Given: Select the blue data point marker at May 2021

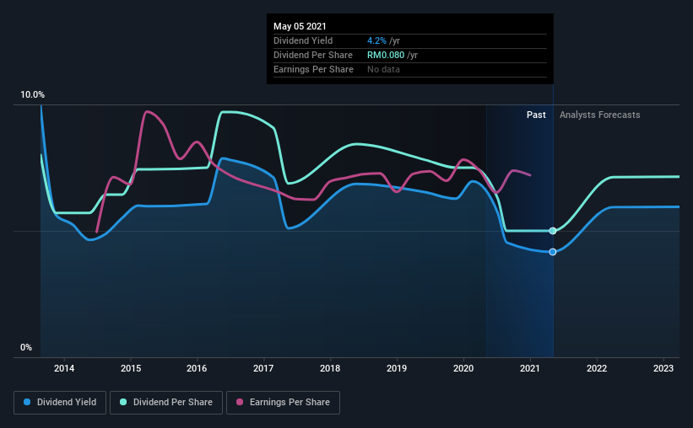Looking at the screenshot, I should [x=552, y=252].
